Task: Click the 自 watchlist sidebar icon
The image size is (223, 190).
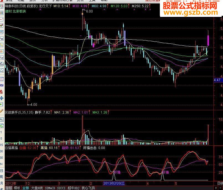Action: click(x=1, y=51)
